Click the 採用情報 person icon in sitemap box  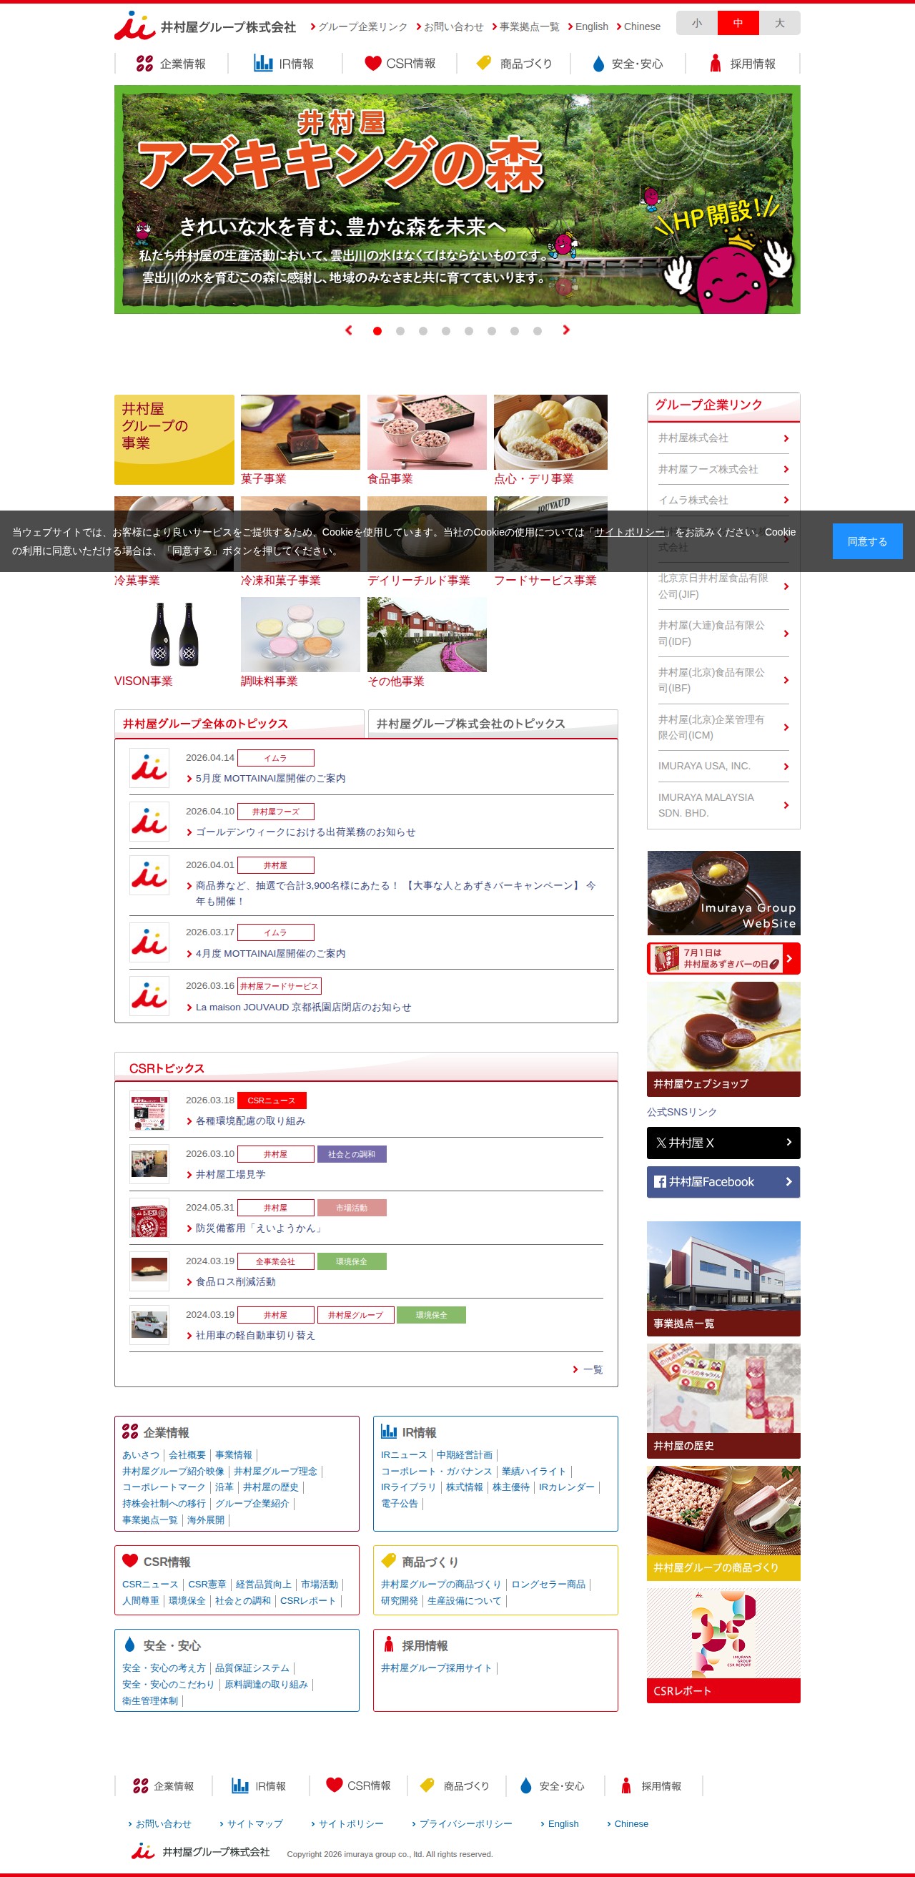coord(389,1644)
